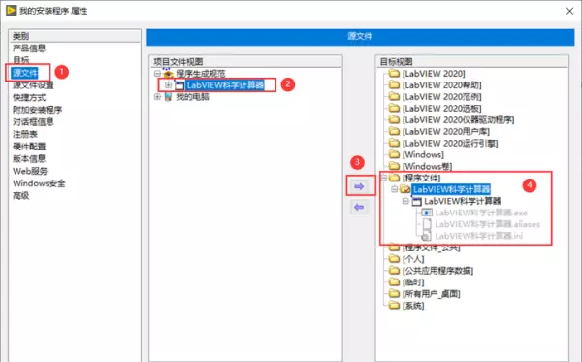The height and width of the screenshot is (362, 582).
Task: Select 源文件 category
Action: (x=25, y=73)
